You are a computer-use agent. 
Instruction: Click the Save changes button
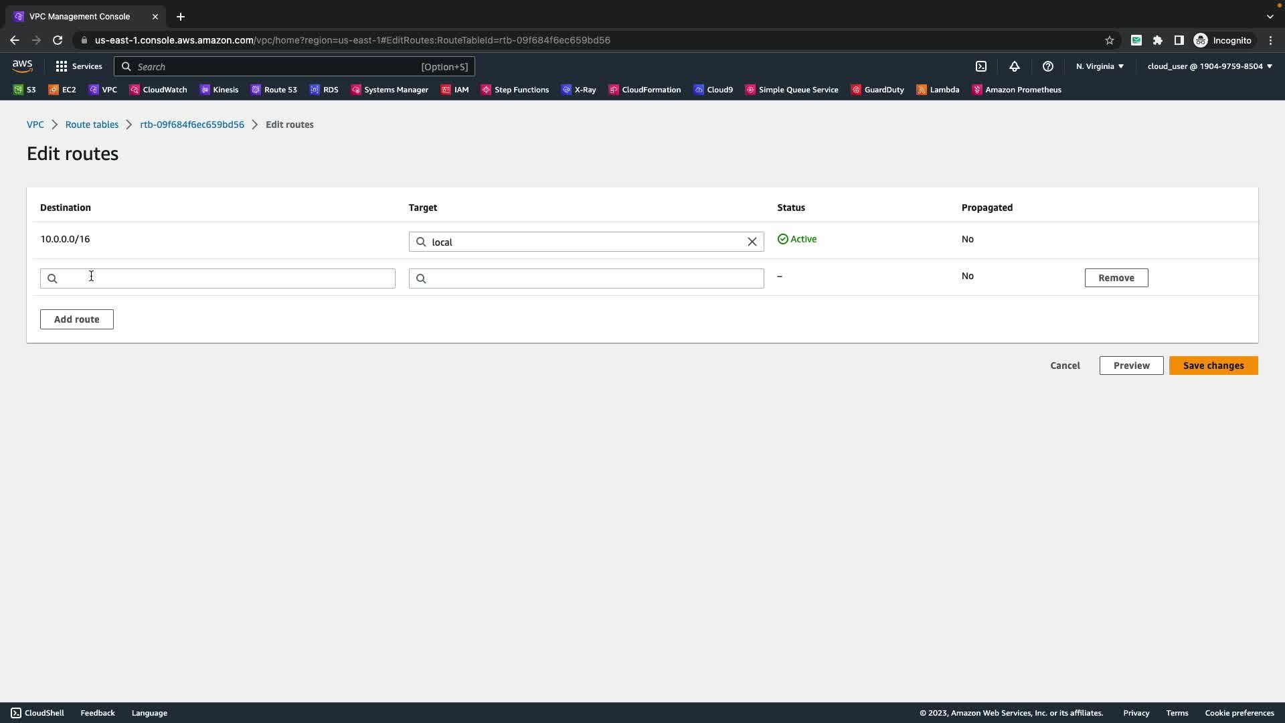1213,366
